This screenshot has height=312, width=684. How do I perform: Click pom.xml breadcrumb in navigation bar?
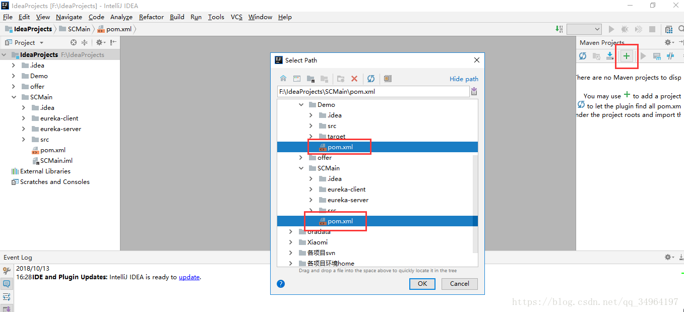click(114, 29)
